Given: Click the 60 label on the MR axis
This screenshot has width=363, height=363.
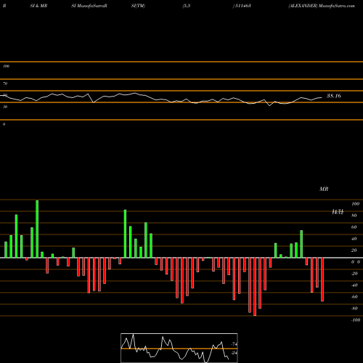Looking at the screenshot, I should point(354,227).
